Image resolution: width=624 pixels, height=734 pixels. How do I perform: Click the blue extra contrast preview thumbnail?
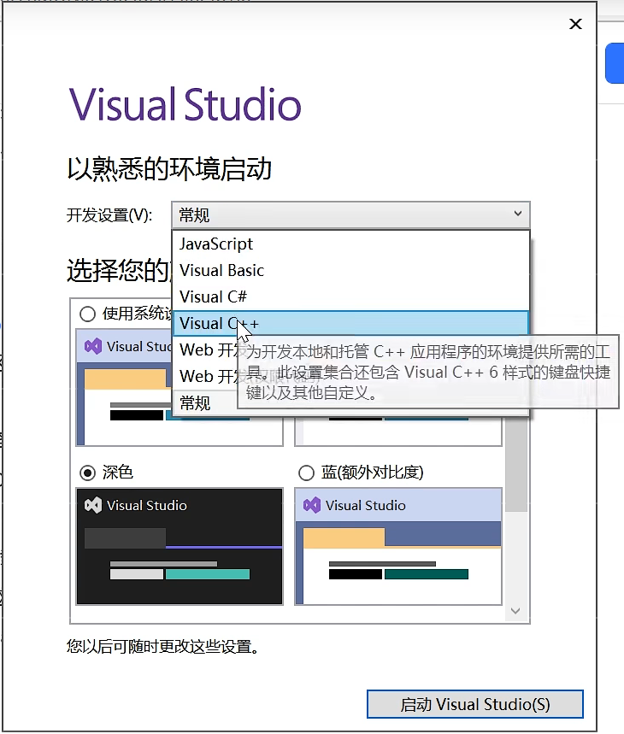[398, 546]
